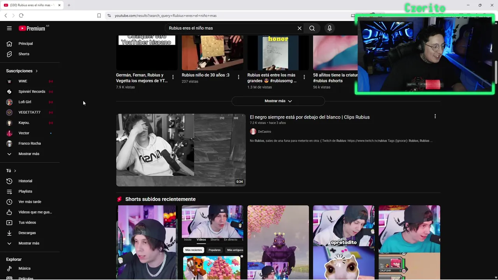Open short Germán, Fernan, Rubius y Vegetta
The image size is (498, 280).
click(x=142, y=78)
